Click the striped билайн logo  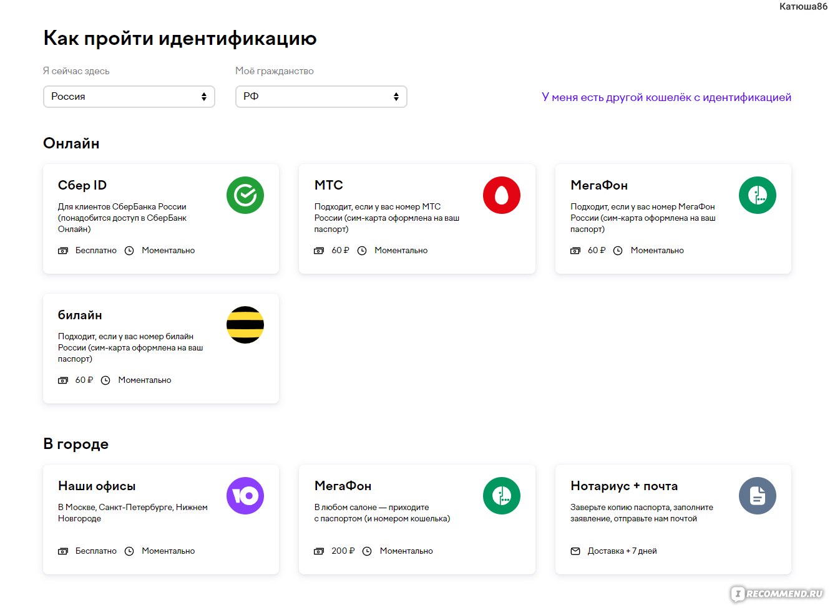(245, 325)
